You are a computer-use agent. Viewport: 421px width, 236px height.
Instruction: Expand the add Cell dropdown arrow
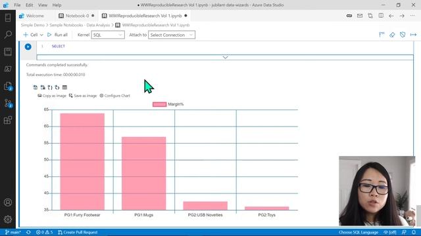tap(41, 35)
